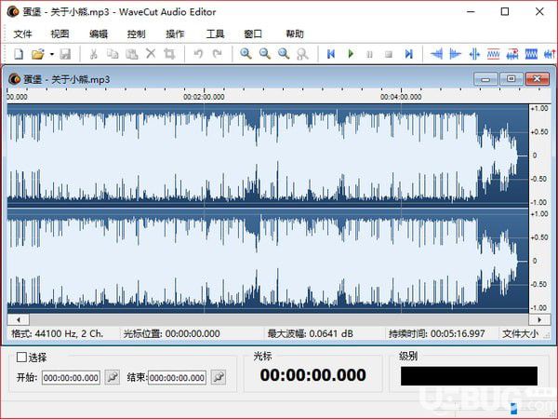558x419 pixels.
Task: Restore the inner 关于小熊.mp3 document window
Action: point(511,79)
